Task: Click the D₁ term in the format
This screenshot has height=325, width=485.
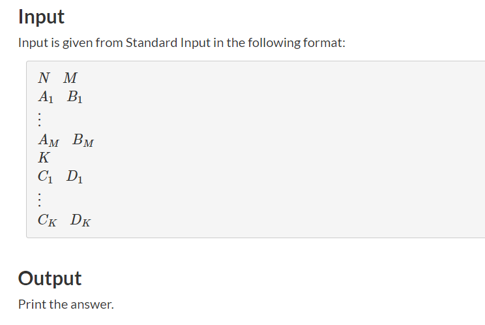Action: [74, 177]
